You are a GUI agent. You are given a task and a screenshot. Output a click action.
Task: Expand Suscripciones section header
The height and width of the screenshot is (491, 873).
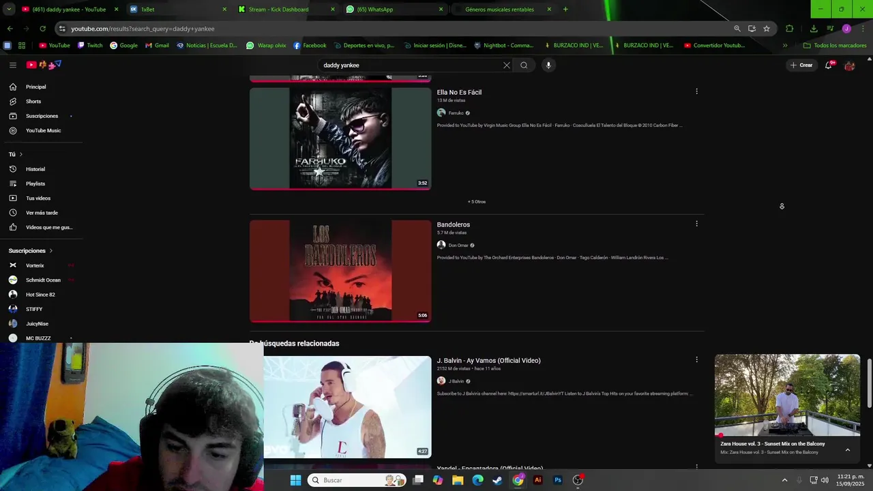(31, 251)
